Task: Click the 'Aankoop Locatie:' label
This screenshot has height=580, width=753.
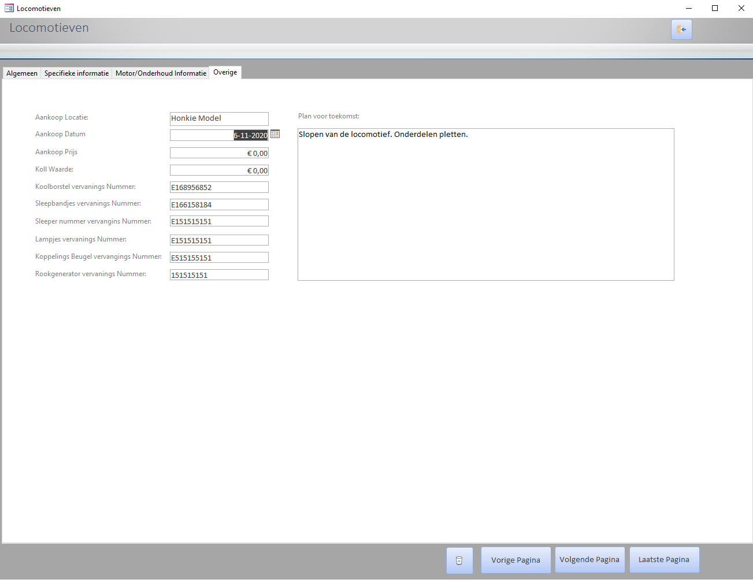Action: 62,117
